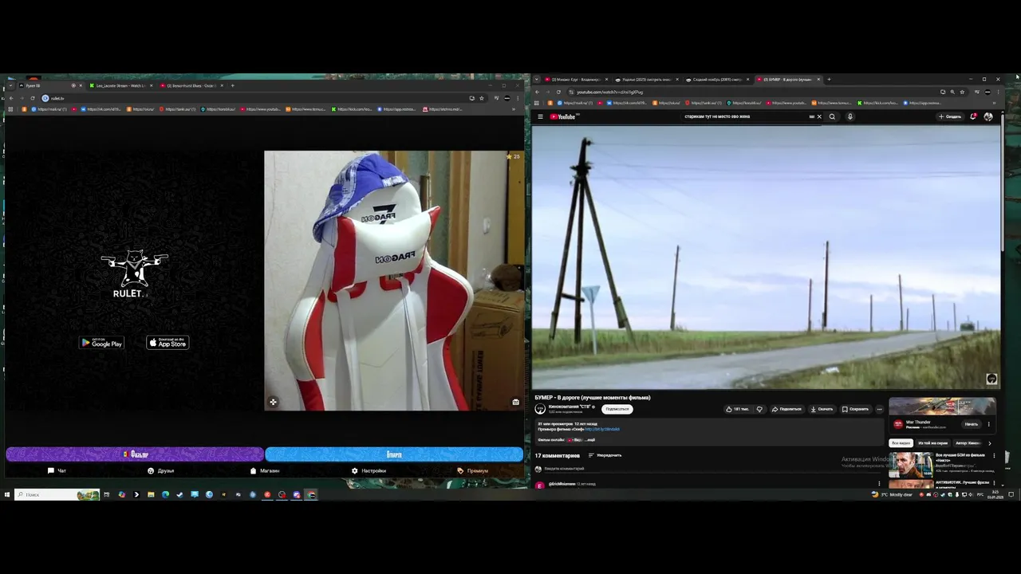Screen dimensions: 1021x574
Task: Click the blue next button in Rulet
Action: [x=394, y=454]
